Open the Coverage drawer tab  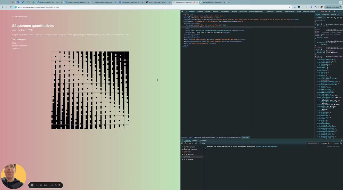pos(203,140)
